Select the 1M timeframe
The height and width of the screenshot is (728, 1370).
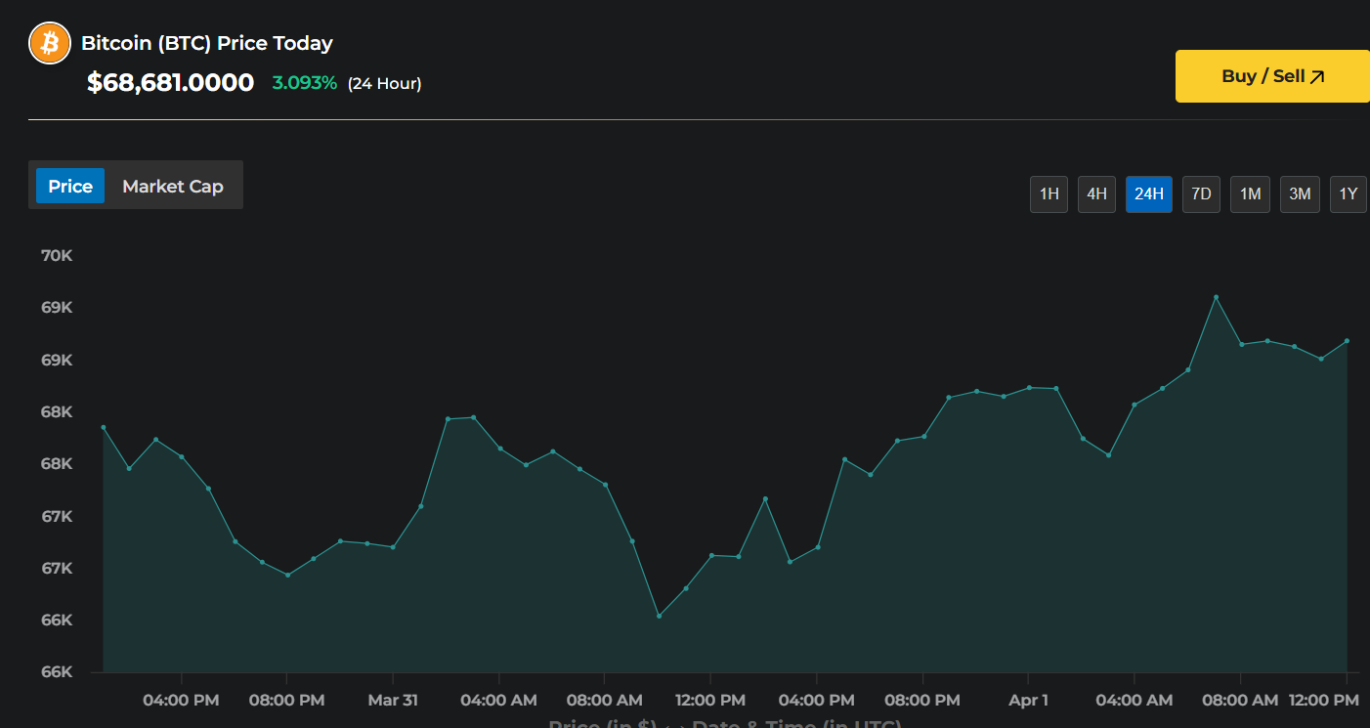pos(1250,193)
